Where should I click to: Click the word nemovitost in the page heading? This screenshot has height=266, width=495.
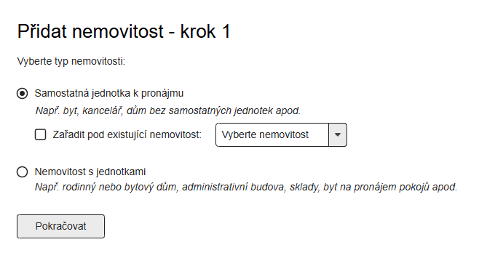[118, 32]
